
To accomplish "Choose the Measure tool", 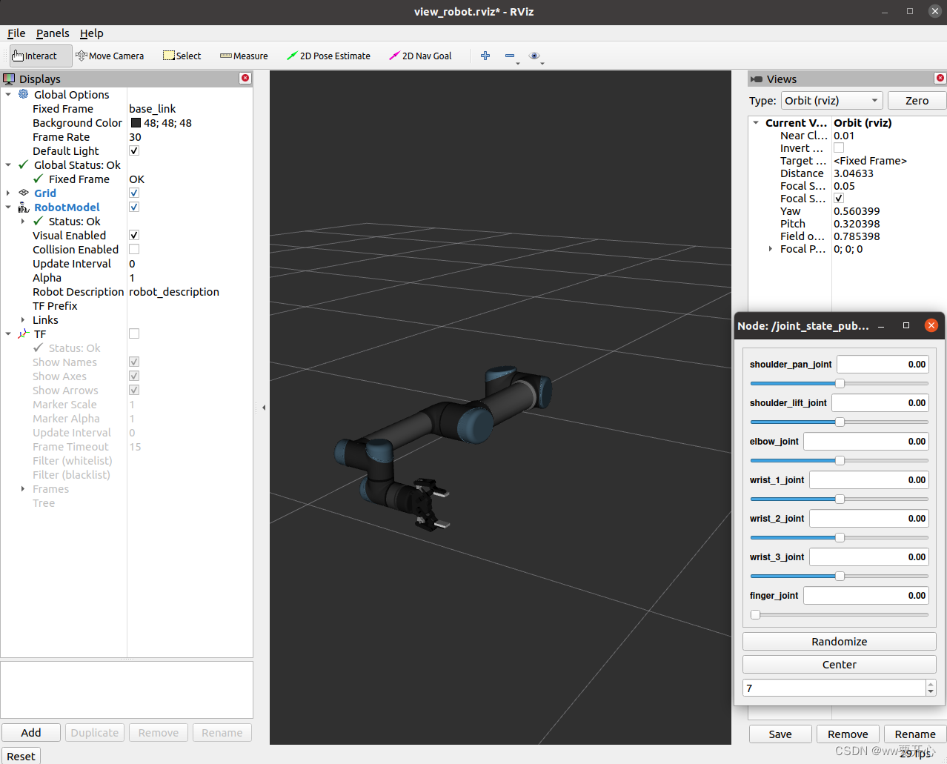I will [244, 56].
